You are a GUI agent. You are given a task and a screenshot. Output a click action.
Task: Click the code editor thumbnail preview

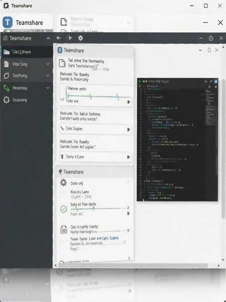[x=177, y=139]
